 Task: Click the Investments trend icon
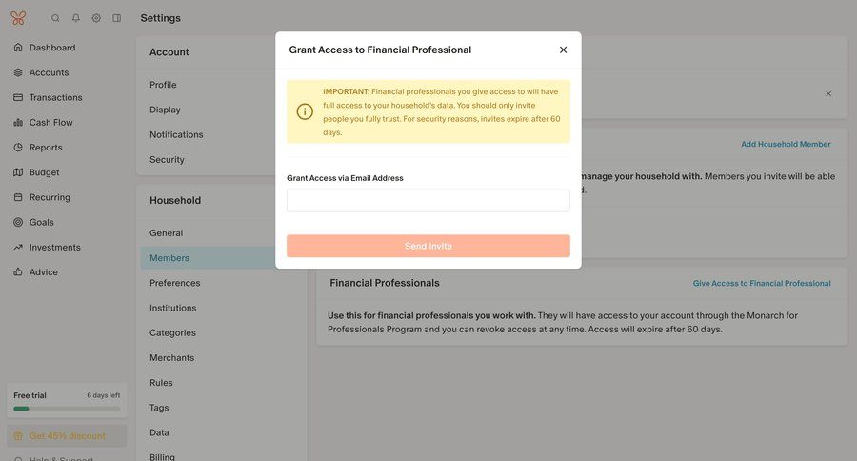click(18, 248)
